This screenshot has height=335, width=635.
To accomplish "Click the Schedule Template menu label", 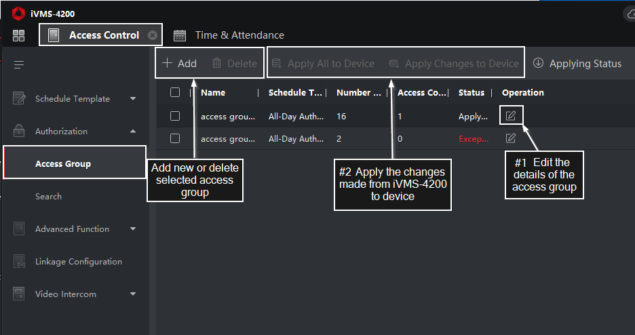I will coord(73,99).
